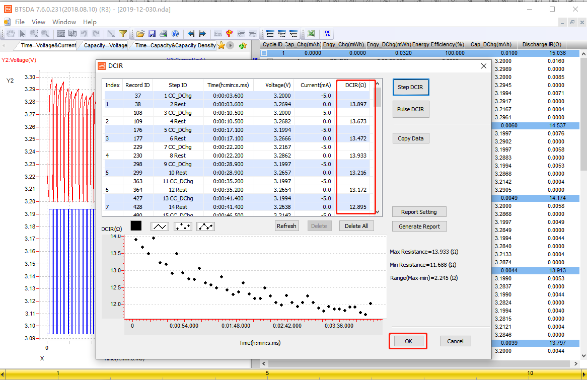The image size is (587, 380).
Task: Click the En language toolbar icon
Action: (218, 34)
